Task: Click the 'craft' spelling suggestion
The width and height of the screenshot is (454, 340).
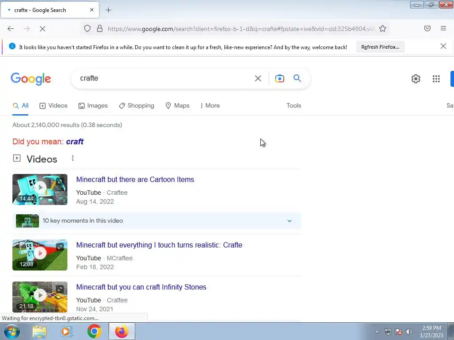Action: click(x=74, y=142)
